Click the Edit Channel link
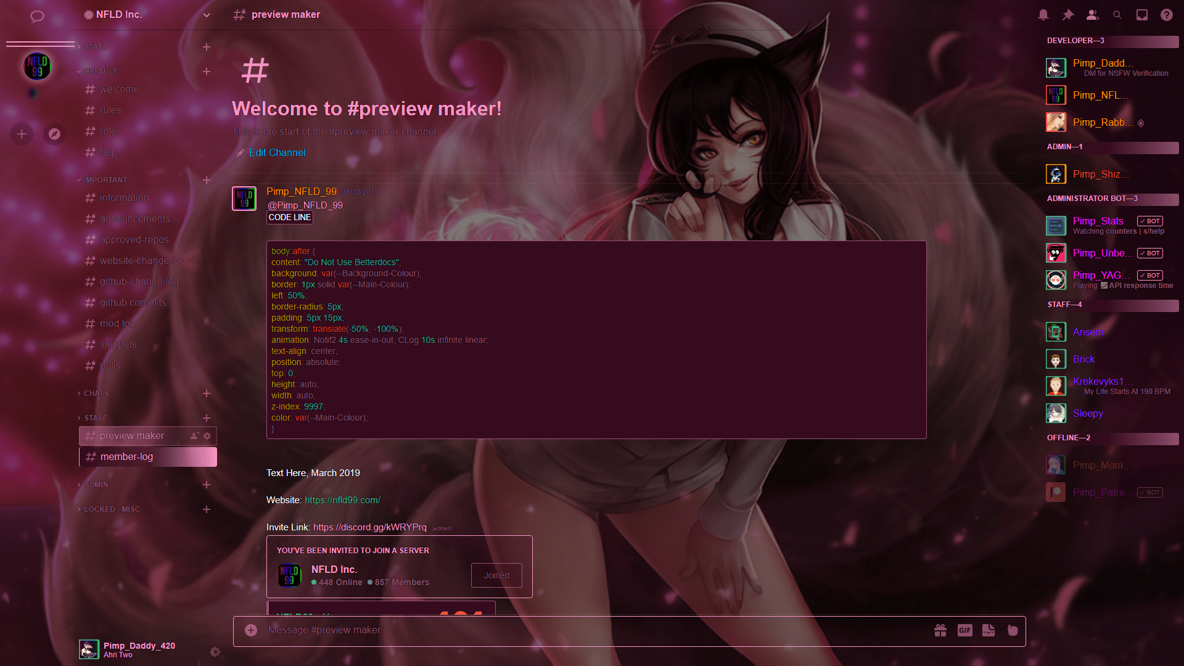 pos(277,153)
